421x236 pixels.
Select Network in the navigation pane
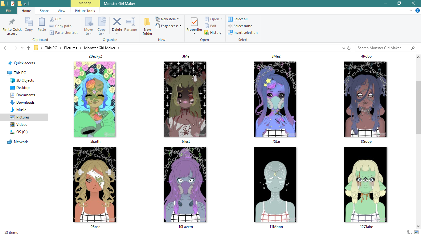[x=21, y=142]
